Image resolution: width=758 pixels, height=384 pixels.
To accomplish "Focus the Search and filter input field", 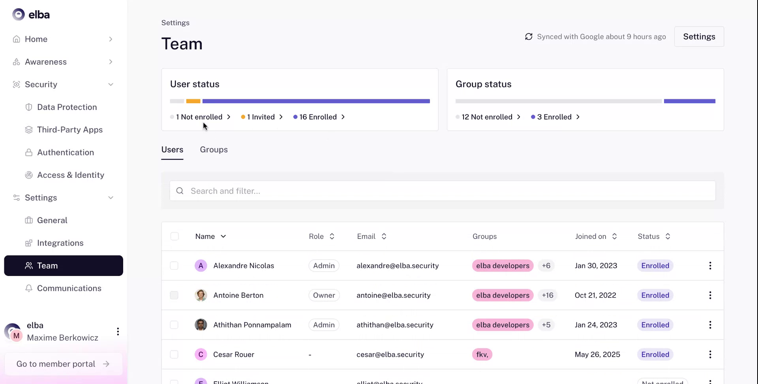I will coord(443,191).
